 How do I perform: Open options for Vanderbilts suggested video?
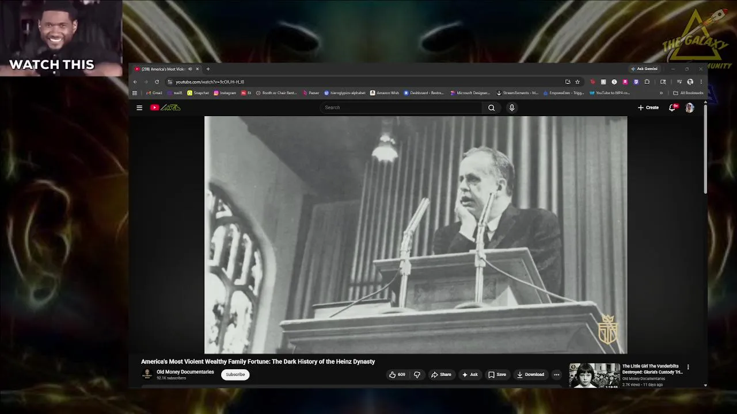click(x=688, y=367)
